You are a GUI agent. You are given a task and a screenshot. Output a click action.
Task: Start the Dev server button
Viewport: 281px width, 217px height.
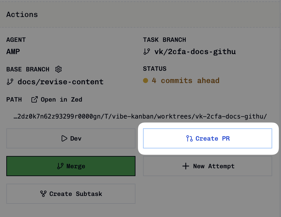coord(71,138)
